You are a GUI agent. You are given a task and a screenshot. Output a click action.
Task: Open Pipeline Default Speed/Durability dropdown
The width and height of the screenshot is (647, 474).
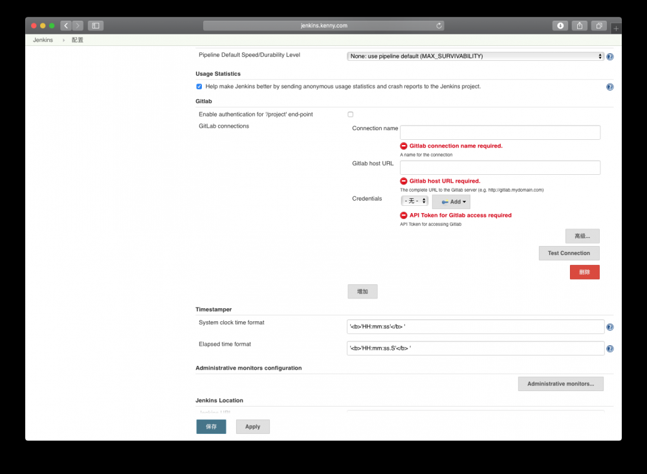[x=476, y=56]
